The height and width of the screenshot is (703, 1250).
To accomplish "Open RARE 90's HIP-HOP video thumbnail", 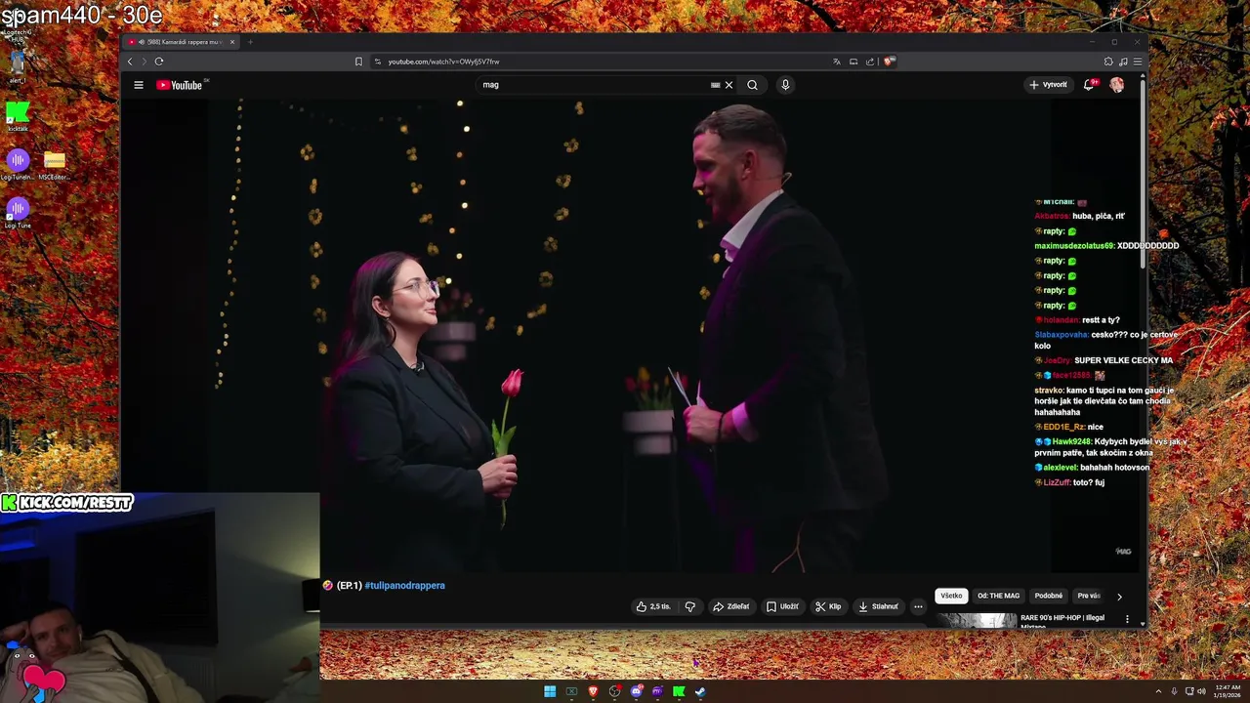I will click(977, 620).
